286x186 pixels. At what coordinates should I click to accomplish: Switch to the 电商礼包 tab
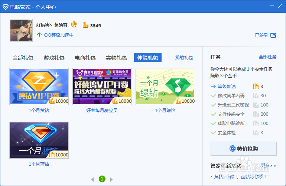(85, 58)
